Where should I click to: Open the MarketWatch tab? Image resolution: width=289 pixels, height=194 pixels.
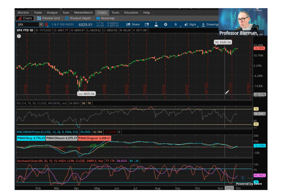pyautogui.click(x=83, y=13)
